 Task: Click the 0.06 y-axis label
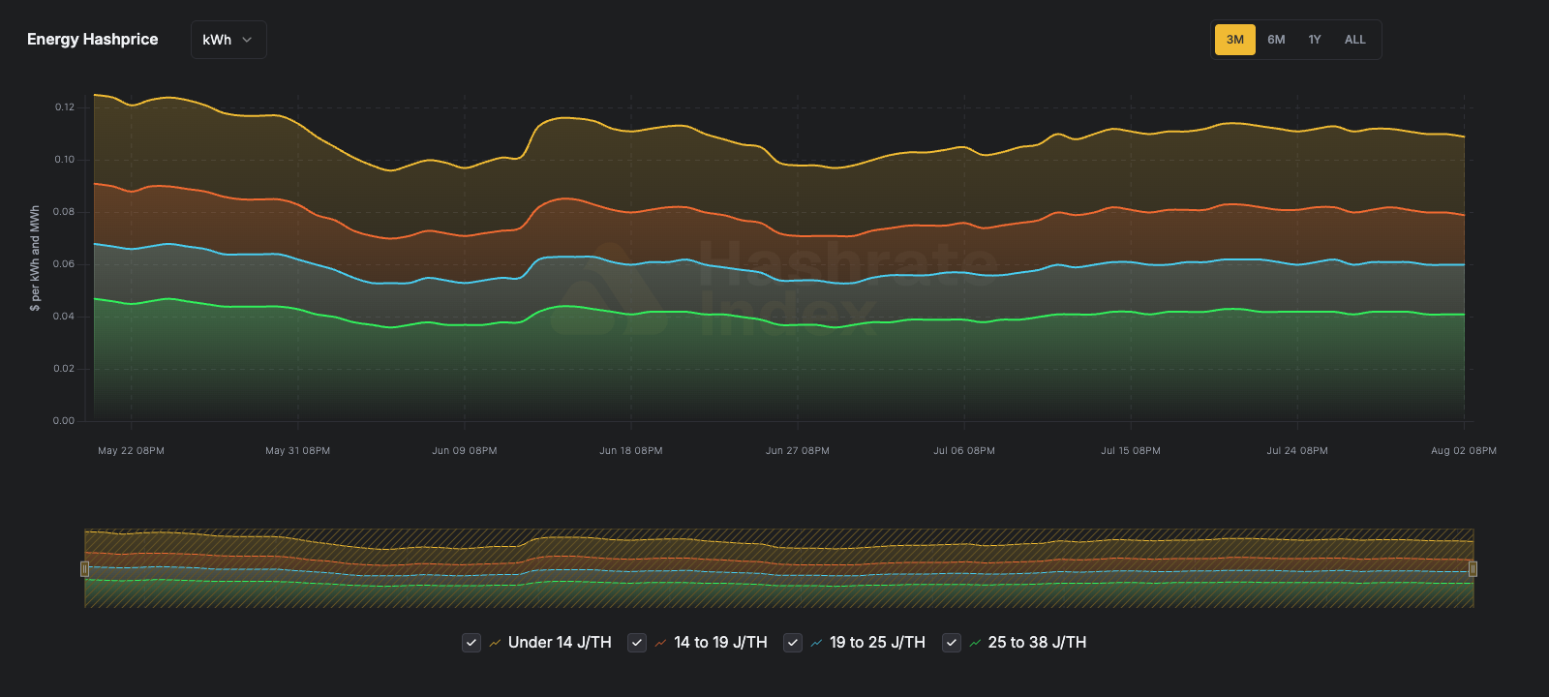coord(65,264)
